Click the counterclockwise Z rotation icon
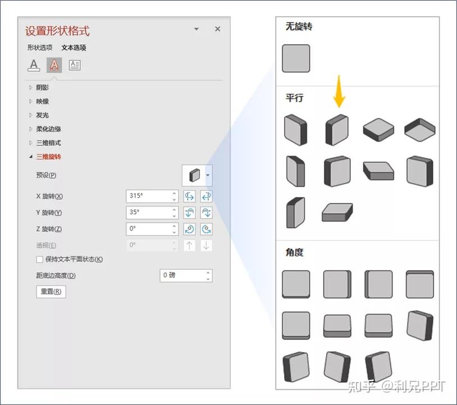This screenshot has height=405, width=457. [189, 228]
